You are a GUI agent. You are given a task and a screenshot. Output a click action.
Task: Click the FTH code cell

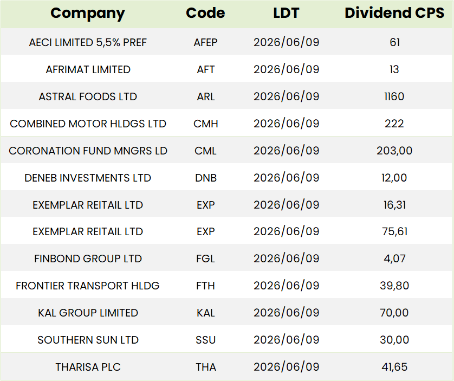coord(205,286)
